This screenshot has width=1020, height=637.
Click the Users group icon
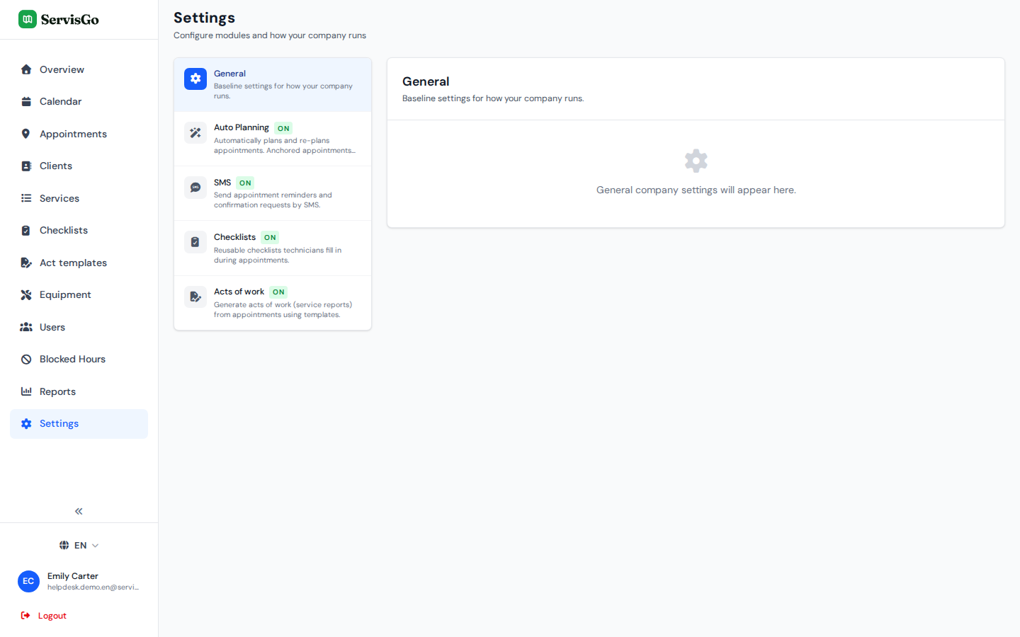(x=26, y=327)
